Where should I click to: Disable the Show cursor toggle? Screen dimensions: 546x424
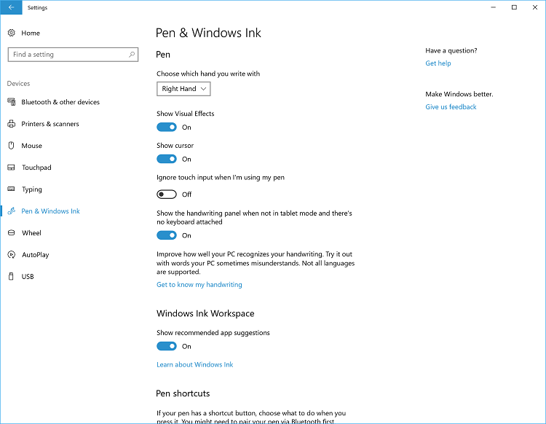coord(167,159)
